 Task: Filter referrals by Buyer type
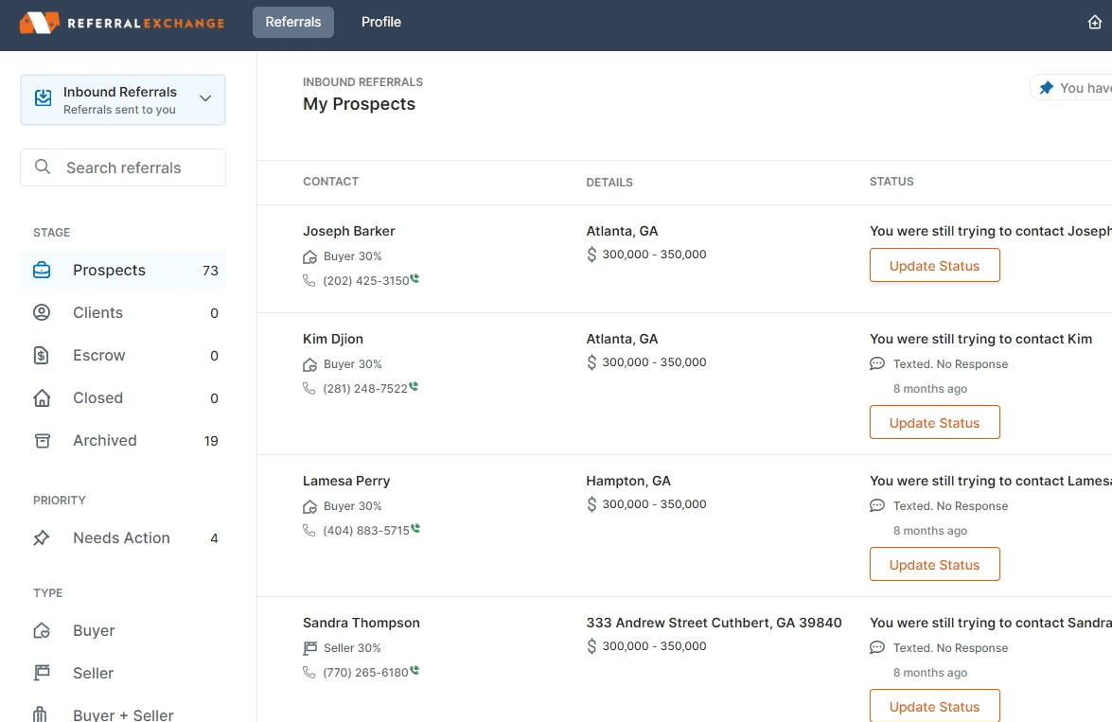point(123,630)
